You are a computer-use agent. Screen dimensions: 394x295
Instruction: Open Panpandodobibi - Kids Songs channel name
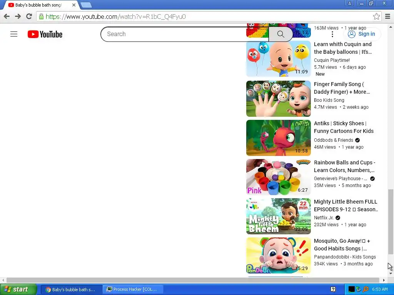345,257
